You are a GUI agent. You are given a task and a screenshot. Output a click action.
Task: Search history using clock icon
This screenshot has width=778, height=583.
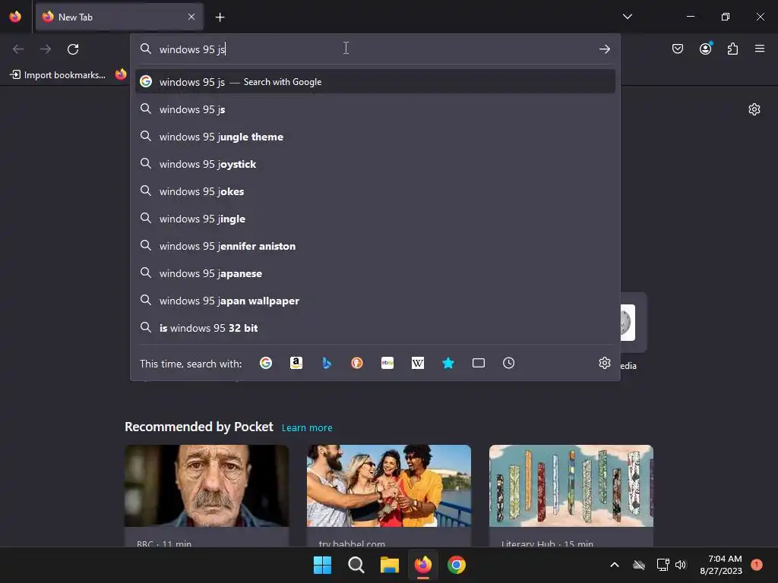pos(508,364)
